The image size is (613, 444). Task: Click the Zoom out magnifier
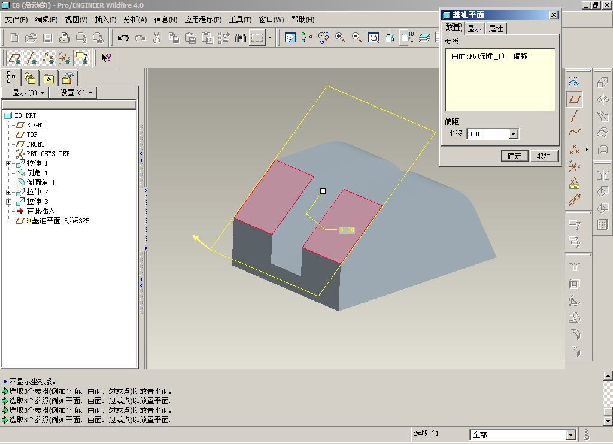click(x=357, y=38)
